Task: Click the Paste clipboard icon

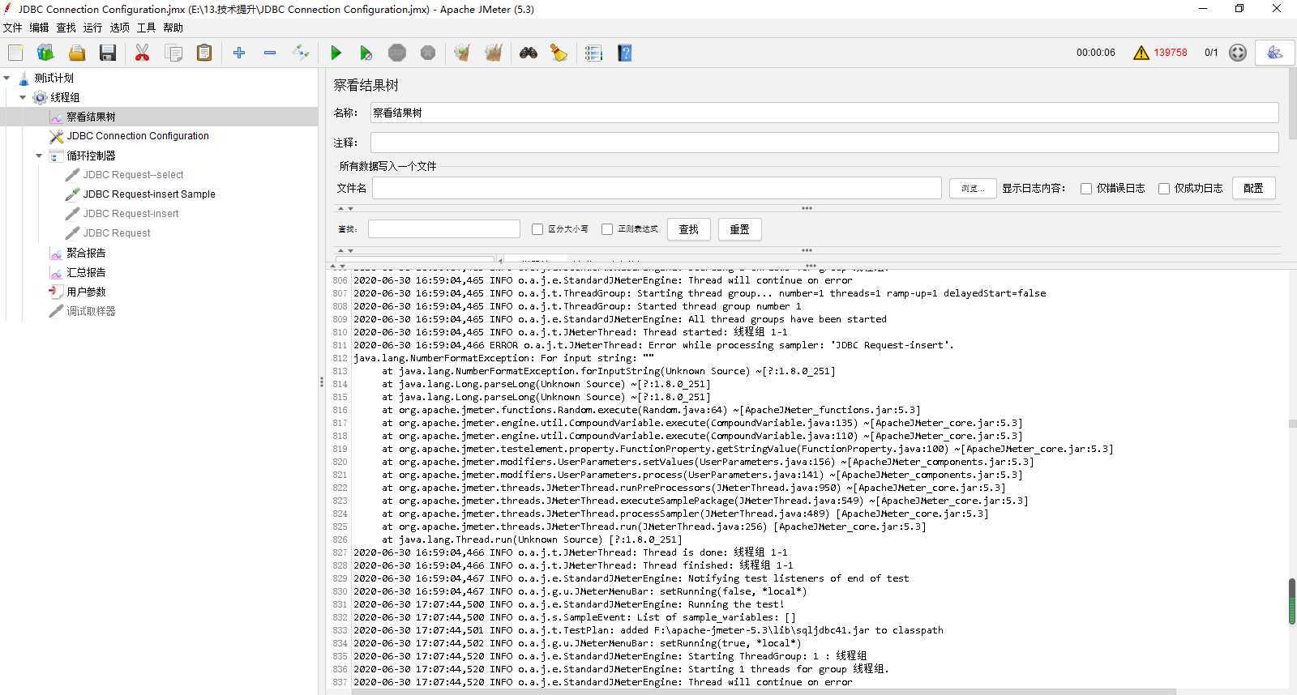Action: point(204,53)
